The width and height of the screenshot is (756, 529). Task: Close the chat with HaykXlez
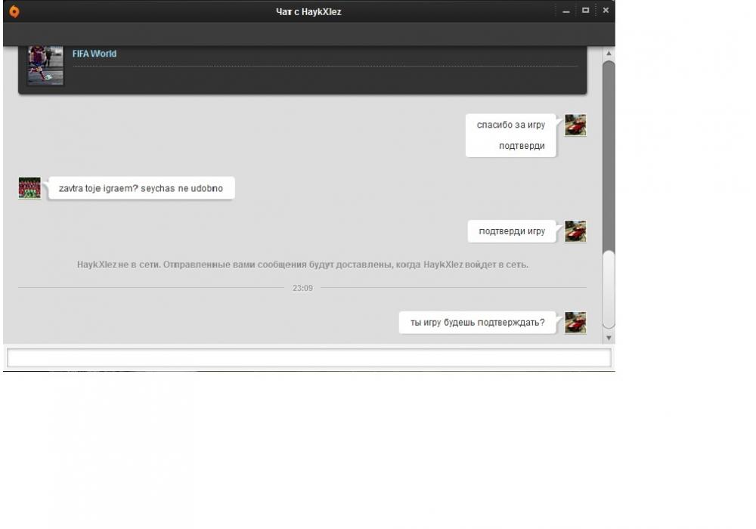(x=606, y=11)
